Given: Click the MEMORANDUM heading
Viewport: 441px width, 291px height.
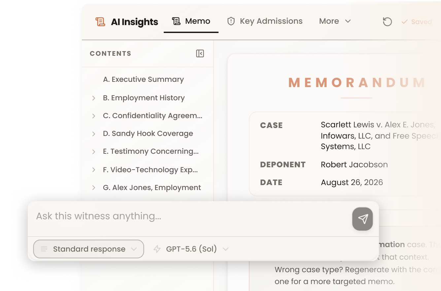Looking at the screenshot, I should tap(357, 82).
